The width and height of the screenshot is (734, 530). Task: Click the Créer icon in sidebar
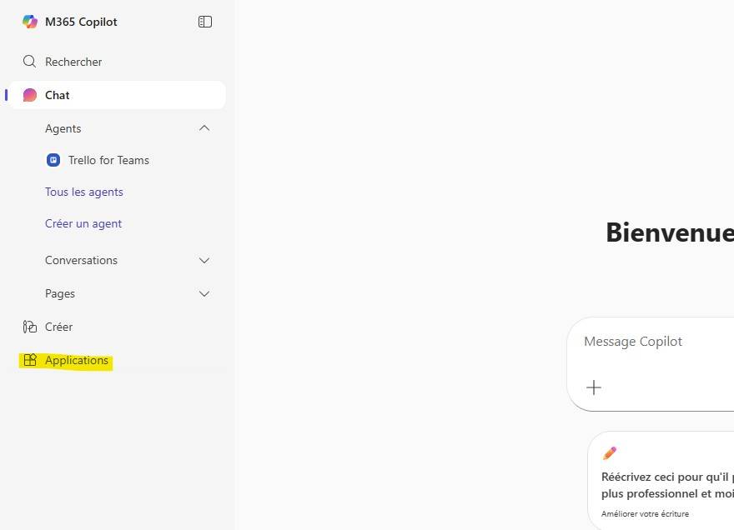tap(30, 327)
